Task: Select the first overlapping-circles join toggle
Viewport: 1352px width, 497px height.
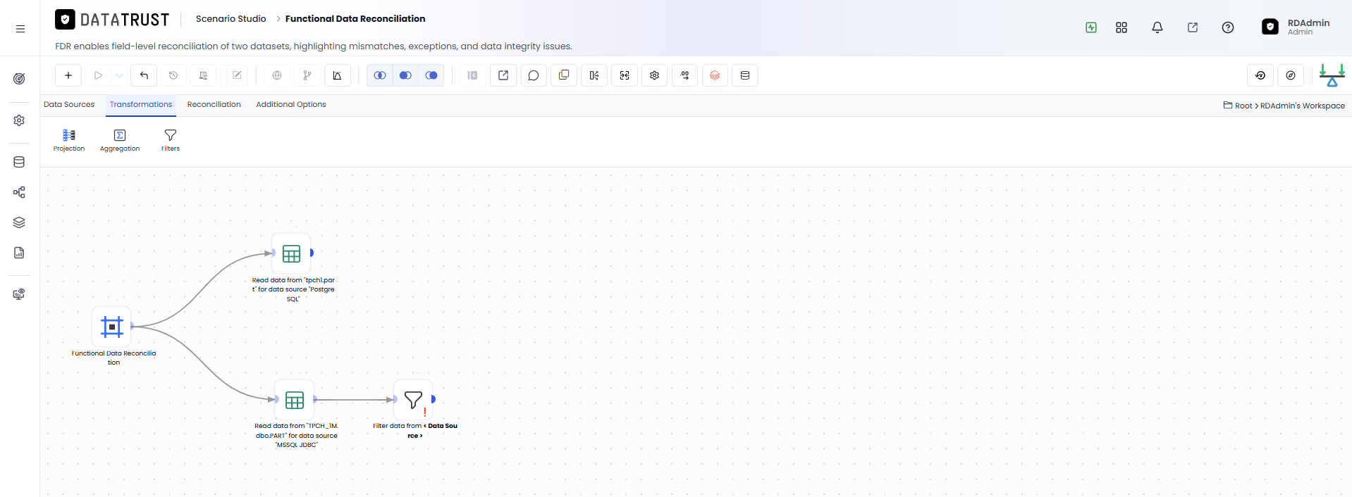Action: (380, 75)
